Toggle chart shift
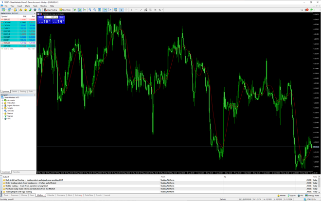The image size is (321, 201). click(110, 10)
